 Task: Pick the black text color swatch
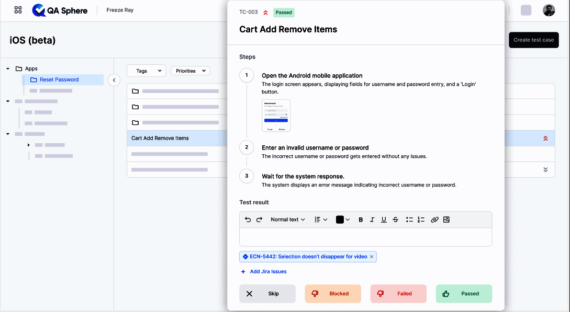pyautogui.click(x=340, y=220)
